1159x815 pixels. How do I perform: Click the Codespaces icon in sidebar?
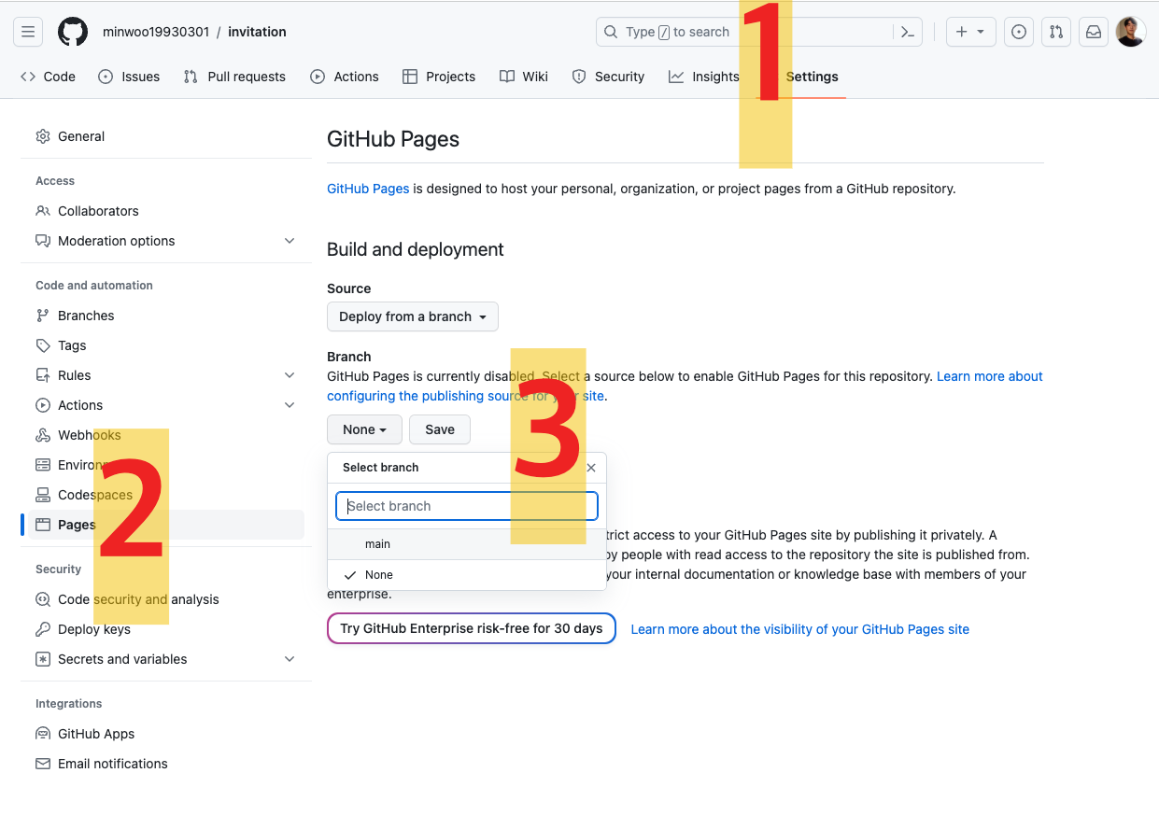coord(43,495)
